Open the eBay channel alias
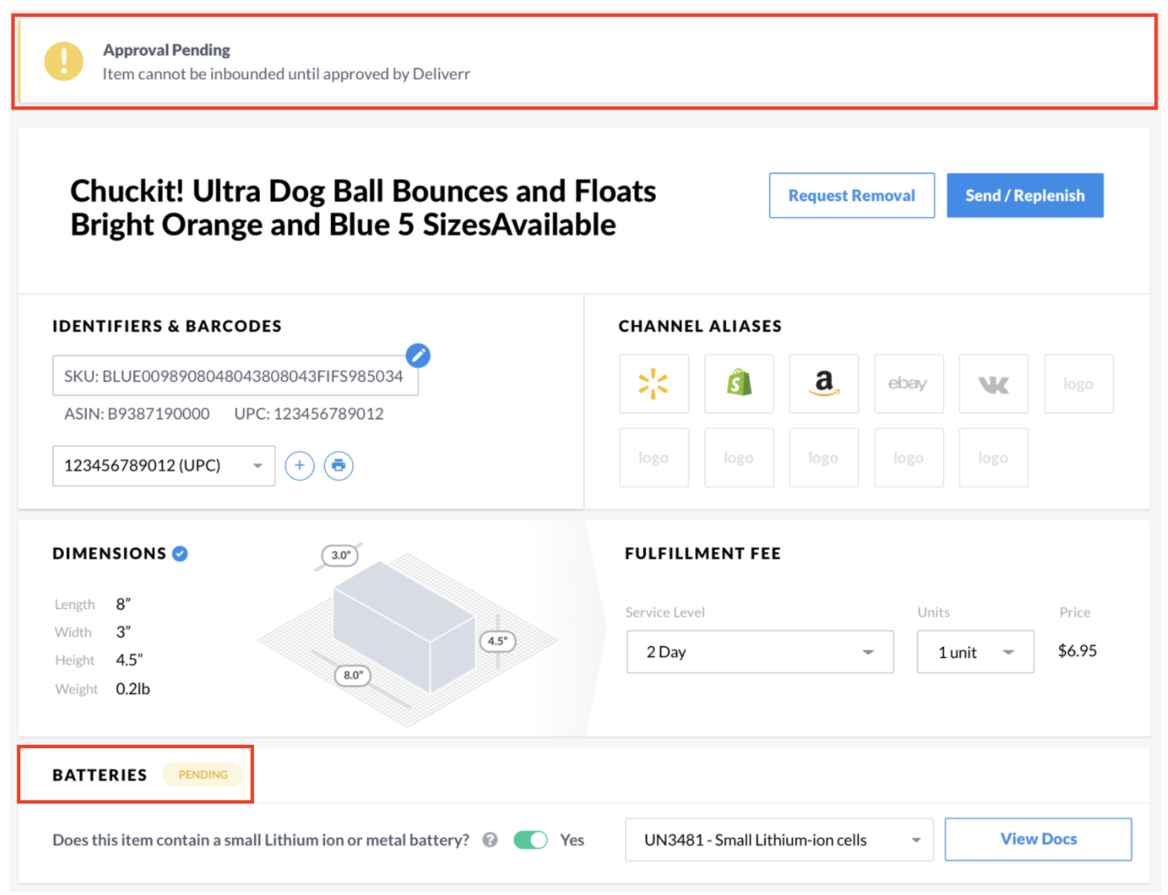 pyautogui.click(x=908, y=383)
